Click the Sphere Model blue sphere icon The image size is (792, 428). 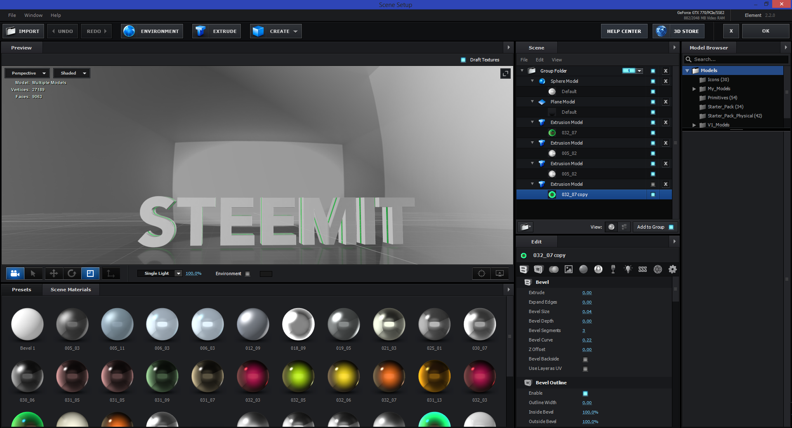tap(542, 81)
